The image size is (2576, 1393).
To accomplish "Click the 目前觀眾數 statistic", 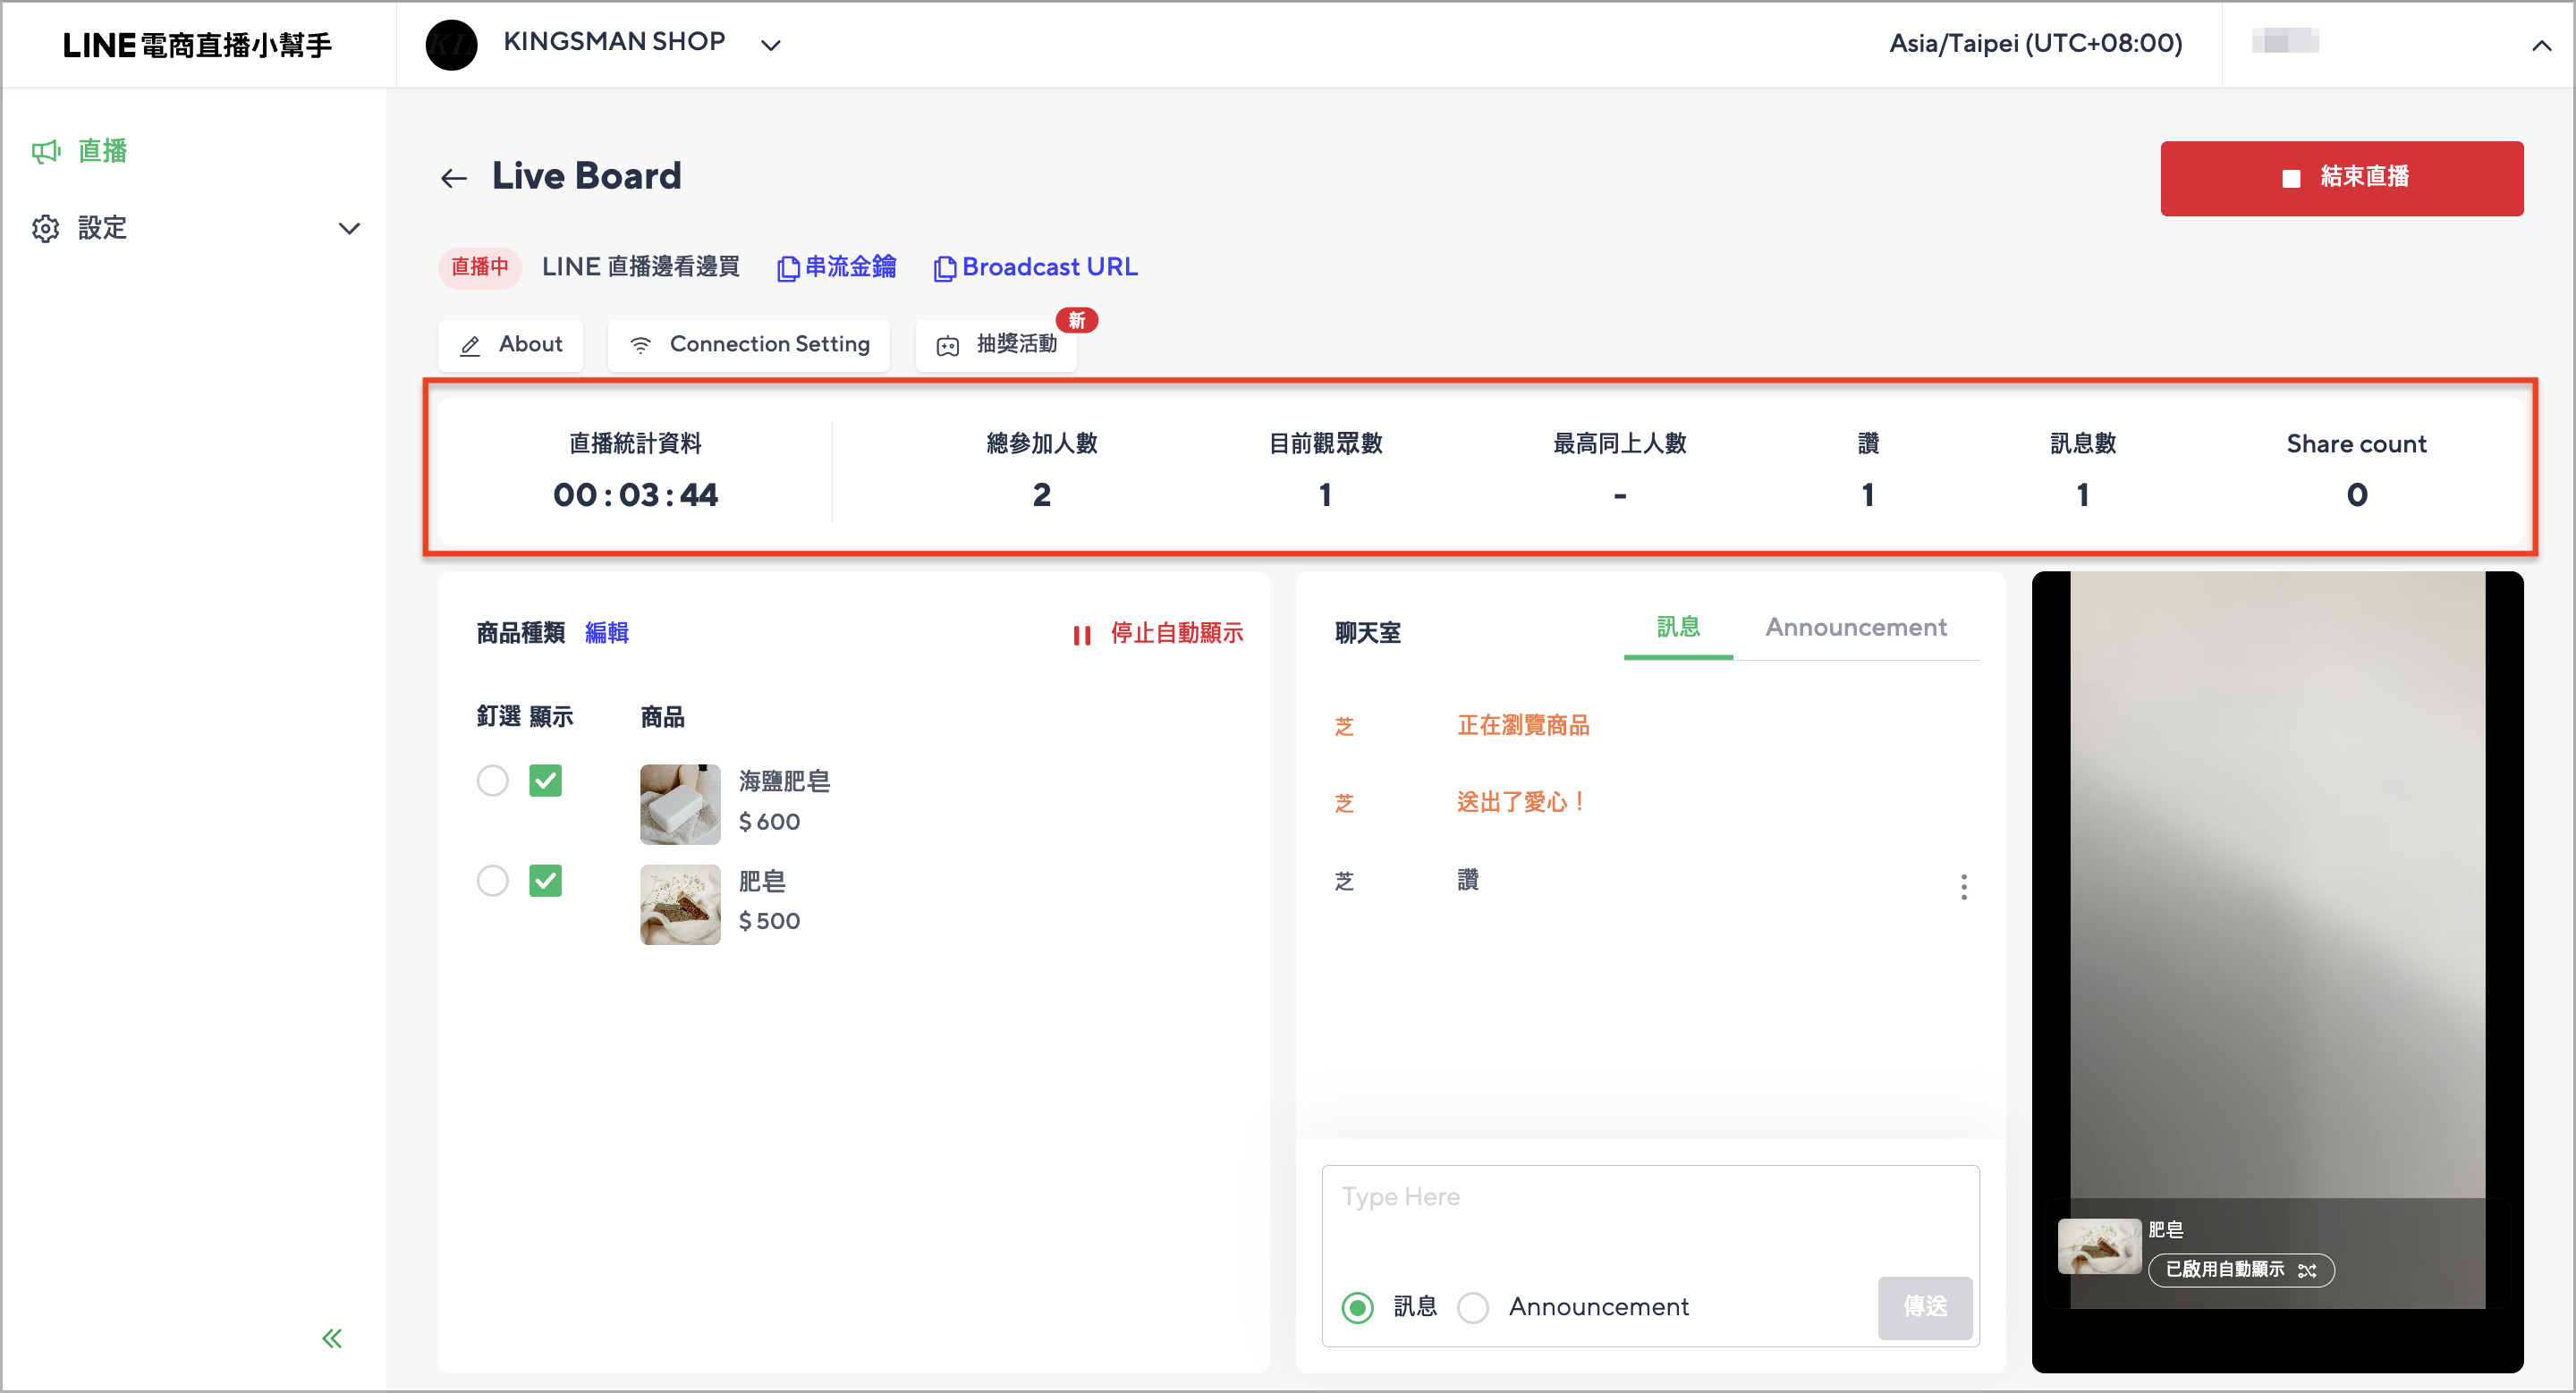I will [x=1325, y=469].
